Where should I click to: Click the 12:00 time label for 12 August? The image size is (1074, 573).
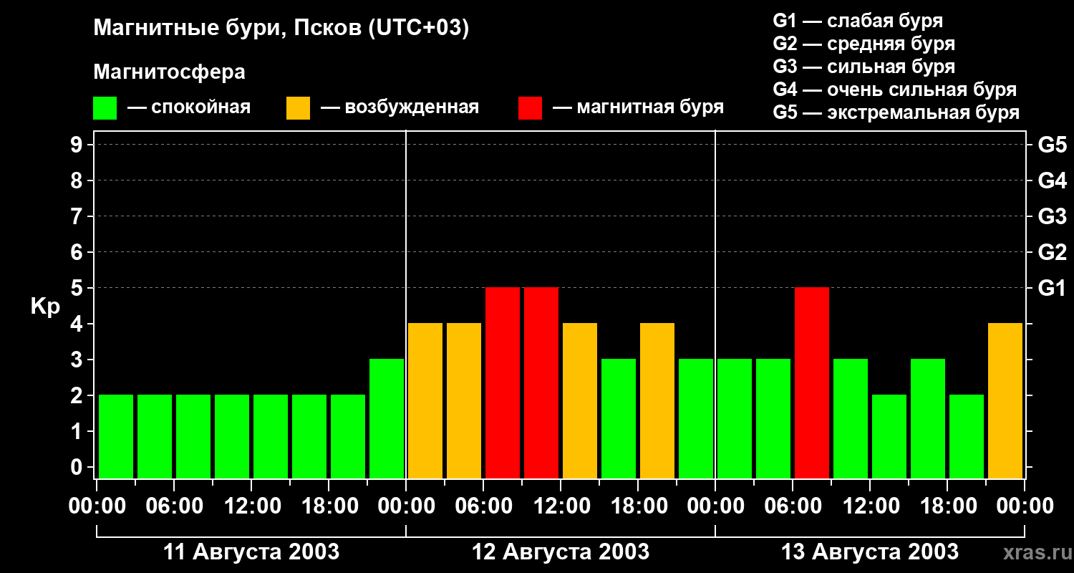point(561,506)
